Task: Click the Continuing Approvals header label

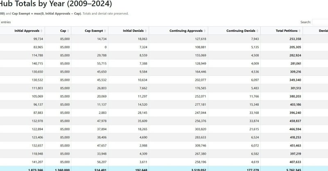Action: point(186,31)
